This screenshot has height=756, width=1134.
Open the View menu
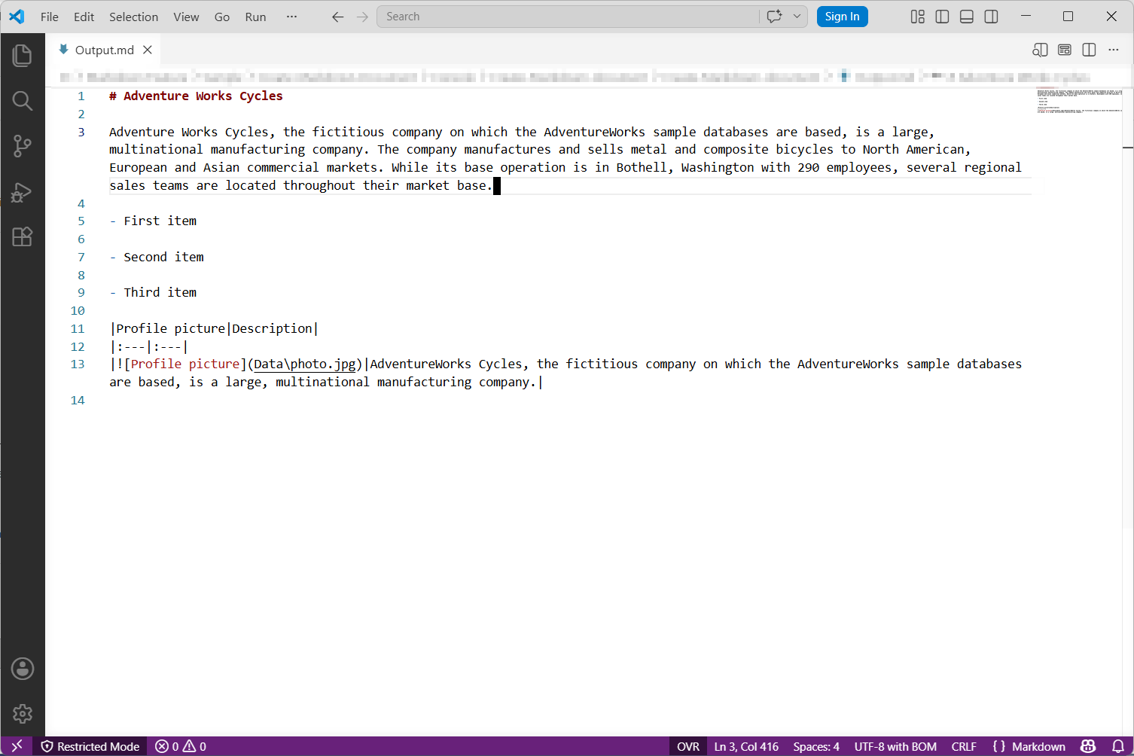coord(186,17)
